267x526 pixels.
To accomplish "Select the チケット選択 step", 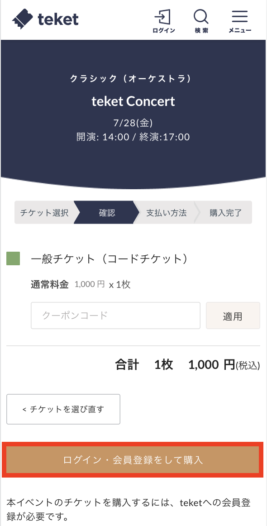I will (x=45, y=213).
